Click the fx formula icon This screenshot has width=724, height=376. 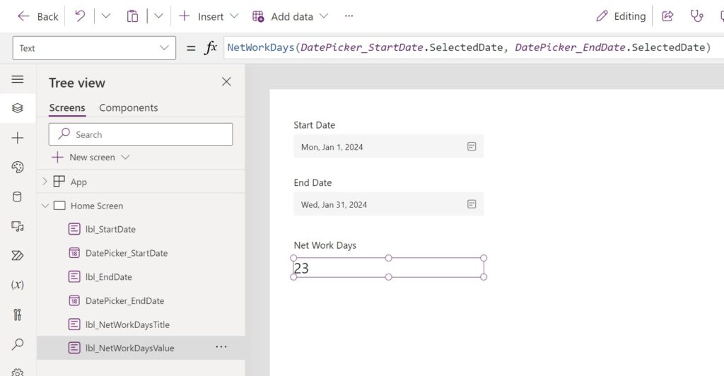pyautogui.click(x=211, y=47)
